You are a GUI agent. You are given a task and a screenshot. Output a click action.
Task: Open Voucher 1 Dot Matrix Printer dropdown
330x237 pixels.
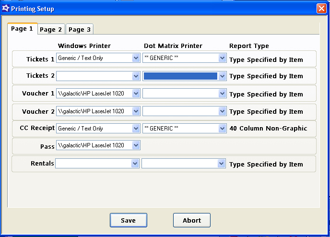tap(222, 94)
